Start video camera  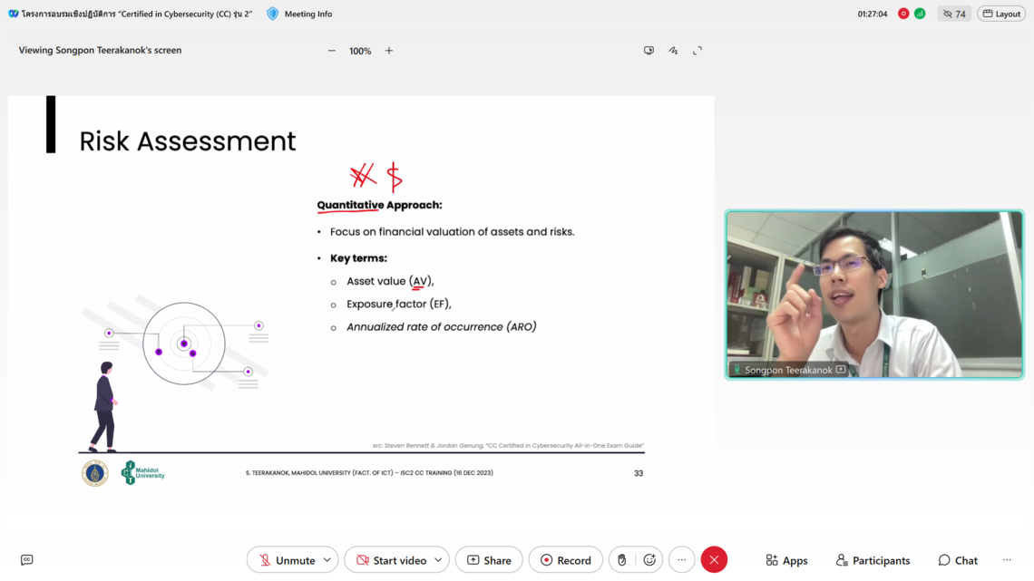tap(390, 560)
